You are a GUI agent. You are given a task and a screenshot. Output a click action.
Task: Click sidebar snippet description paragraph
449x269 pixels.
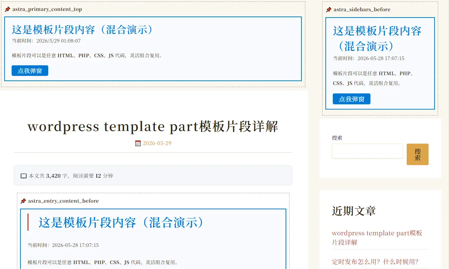pos(373,78)
